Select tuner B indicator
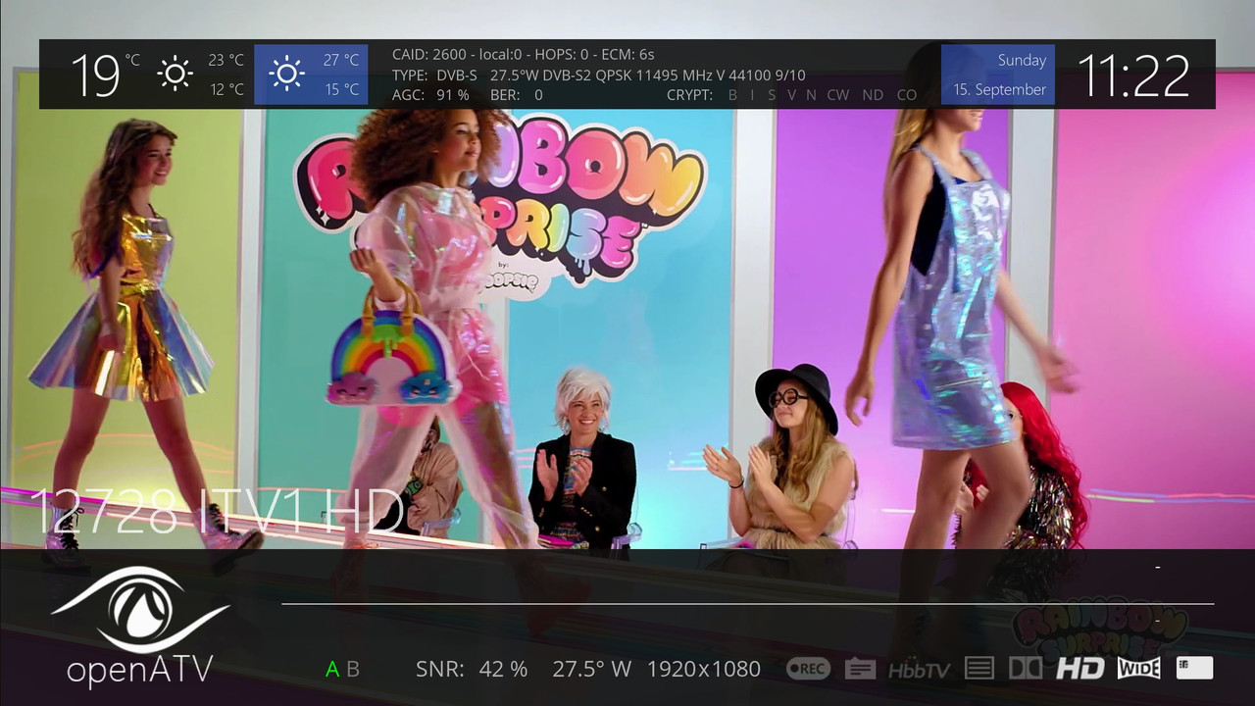The width and height of the screenshot is (1255, 706). [353, 669]
